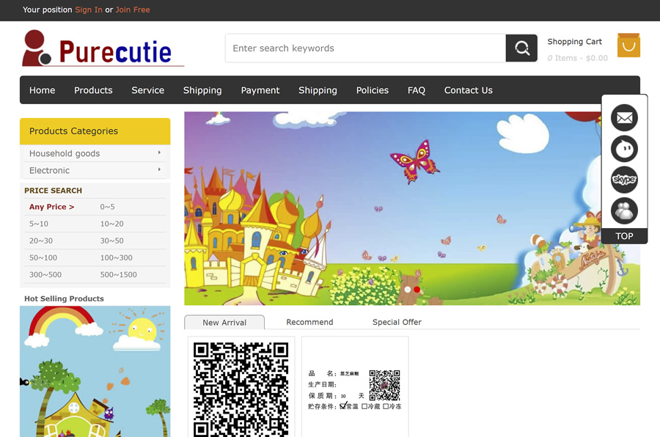
Task: Filter by the 50~100 price range
Action: point(43,257)
